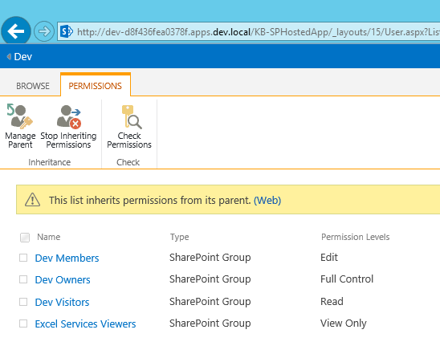Switch to the BROWSE ribbon tab
440x354 pixels.
(x=33, y=86)
